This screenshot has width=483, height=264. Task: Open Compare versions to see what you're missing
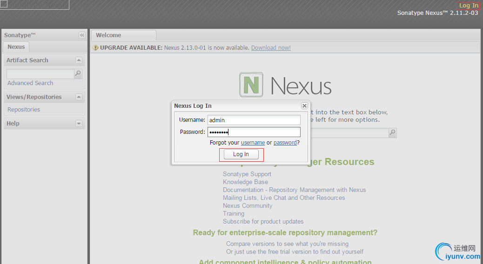(288, 244)
